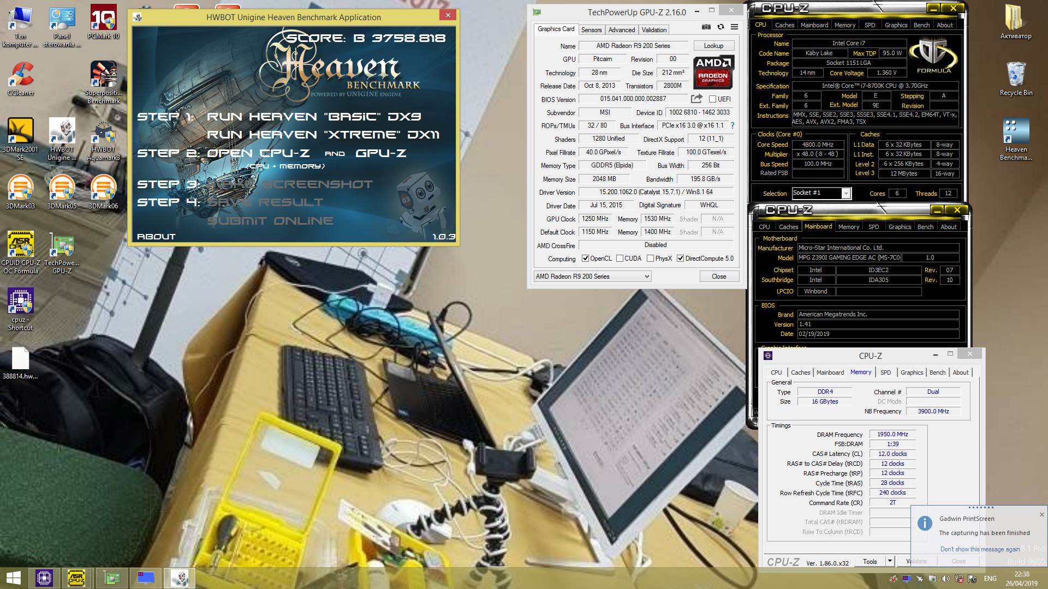Open Tools dropdown arrow in CPU-Z
The image size is (1048, 589).
click(x=890, y=561)
